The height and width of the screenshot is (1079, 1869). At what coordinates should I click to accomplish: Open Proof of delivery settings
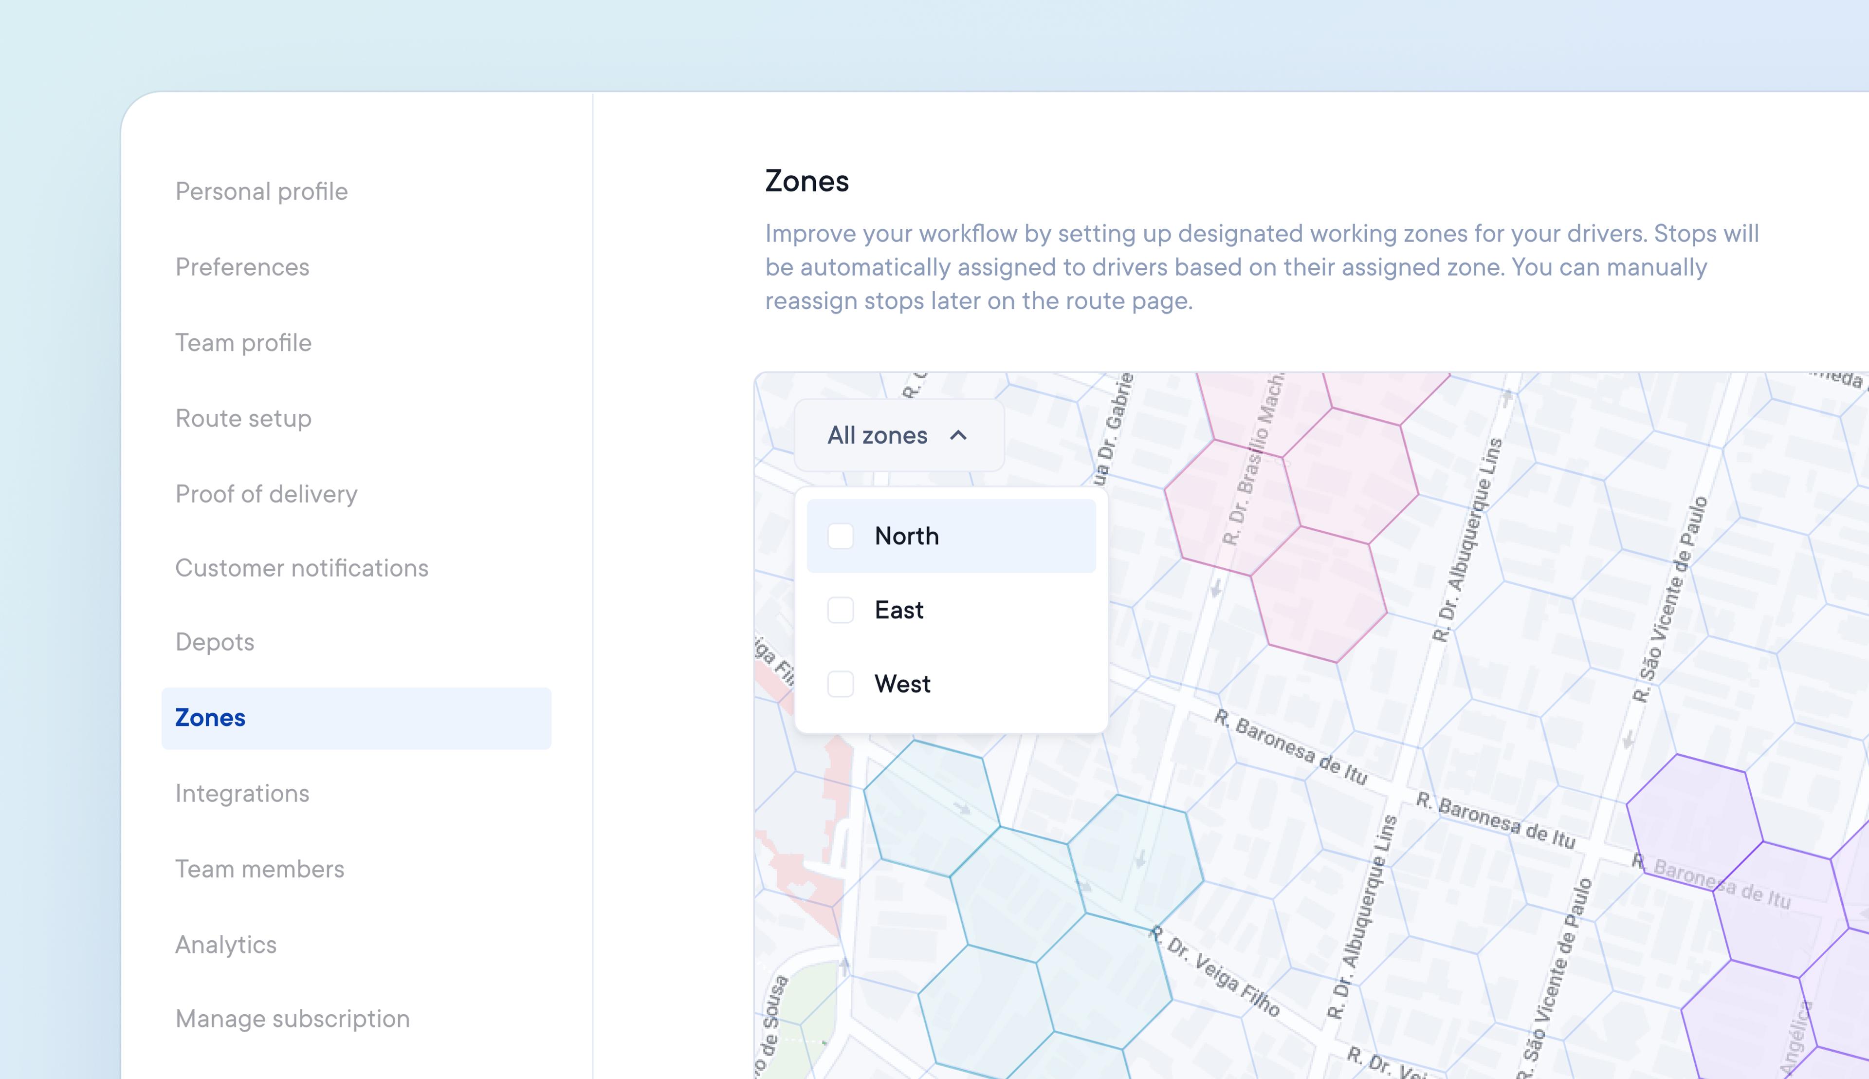(266, 494)
